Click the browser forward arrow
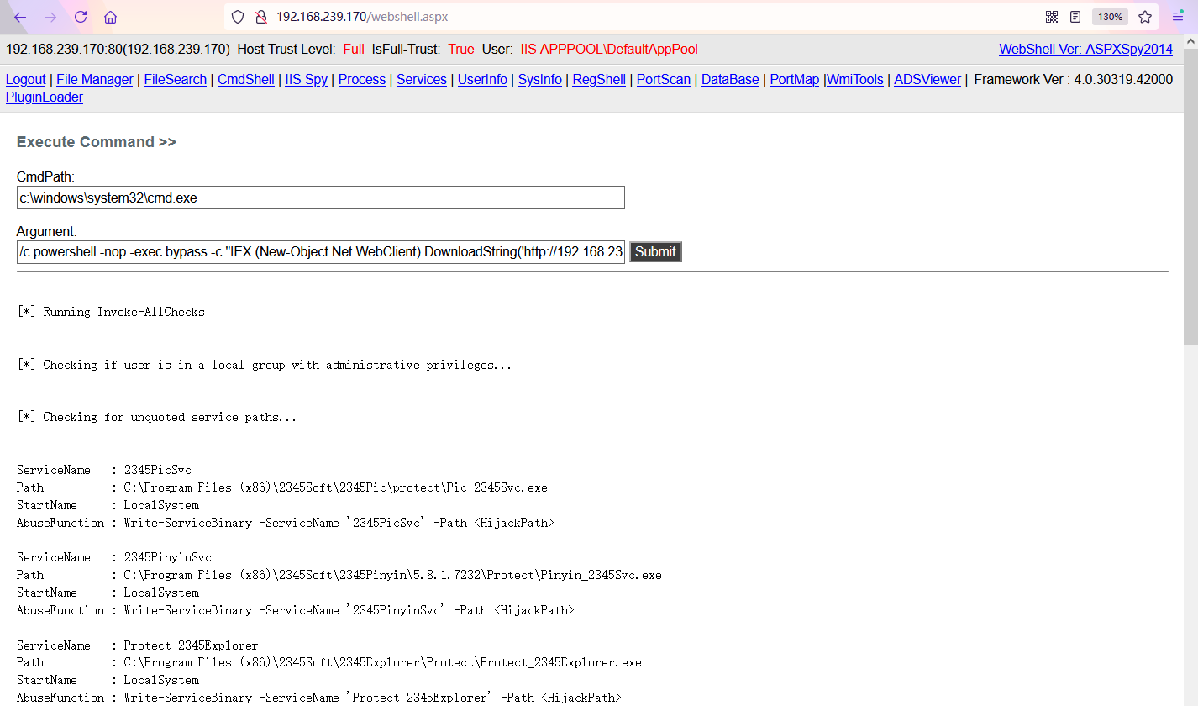This screenshot has width=1198, height=706. tap(50, 17)
